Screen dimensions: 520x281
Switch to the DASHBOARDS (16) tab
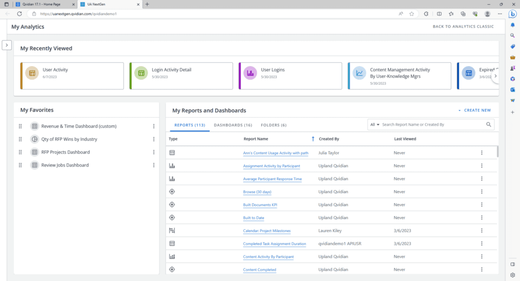233,125
